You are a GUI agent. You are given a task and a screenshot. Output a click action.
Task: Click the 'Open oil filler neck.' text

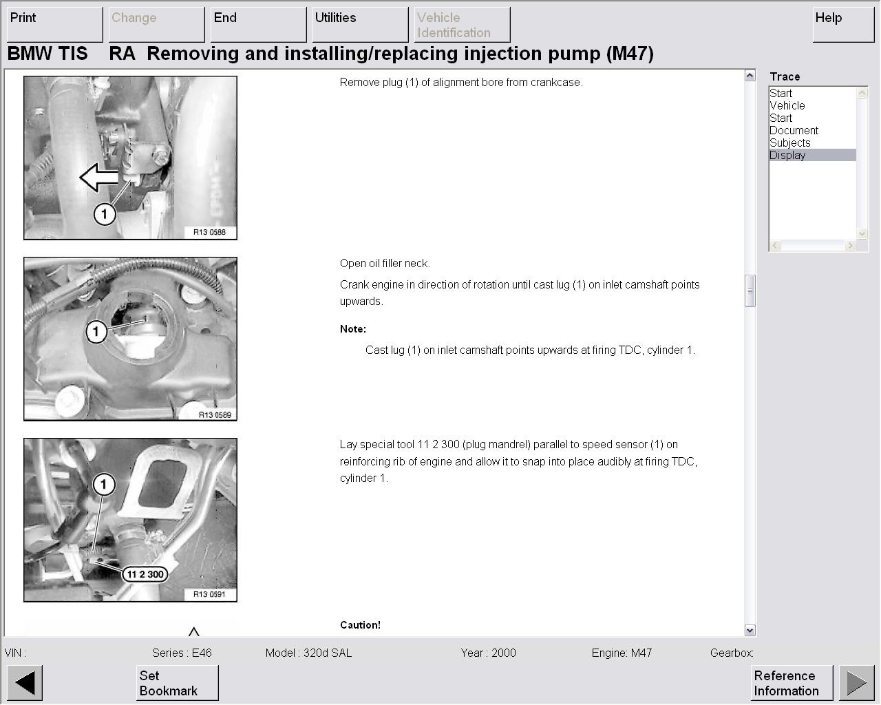385,263
